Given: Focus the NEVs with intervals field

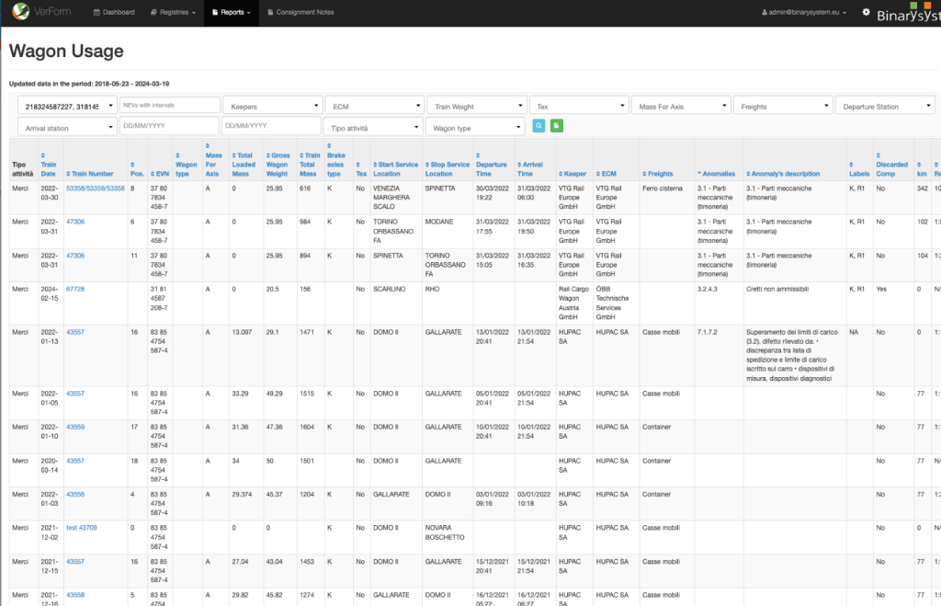Looking at the screenshot, I should (170, 105).
